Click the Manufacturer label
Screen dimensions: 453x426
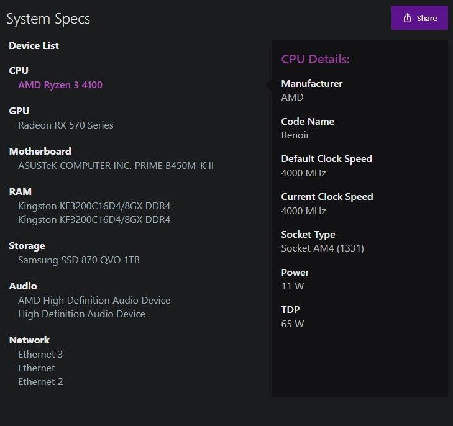(x=312, y=84)
